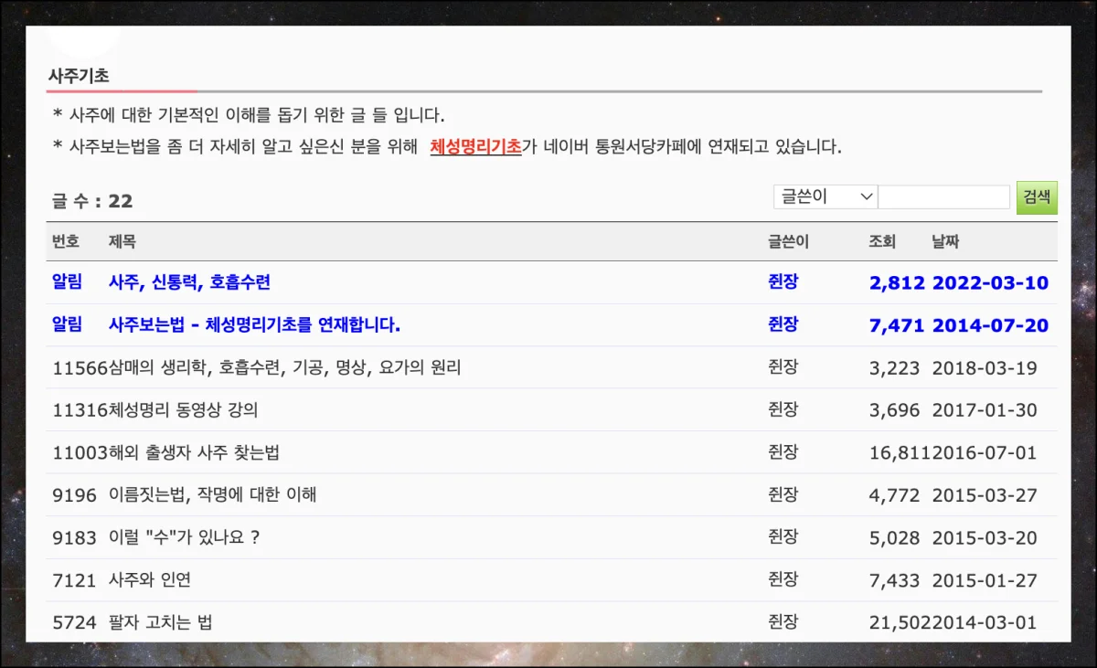Click the 조회 column header
This screenshot has height=668, width=1097.
[881, 242]
